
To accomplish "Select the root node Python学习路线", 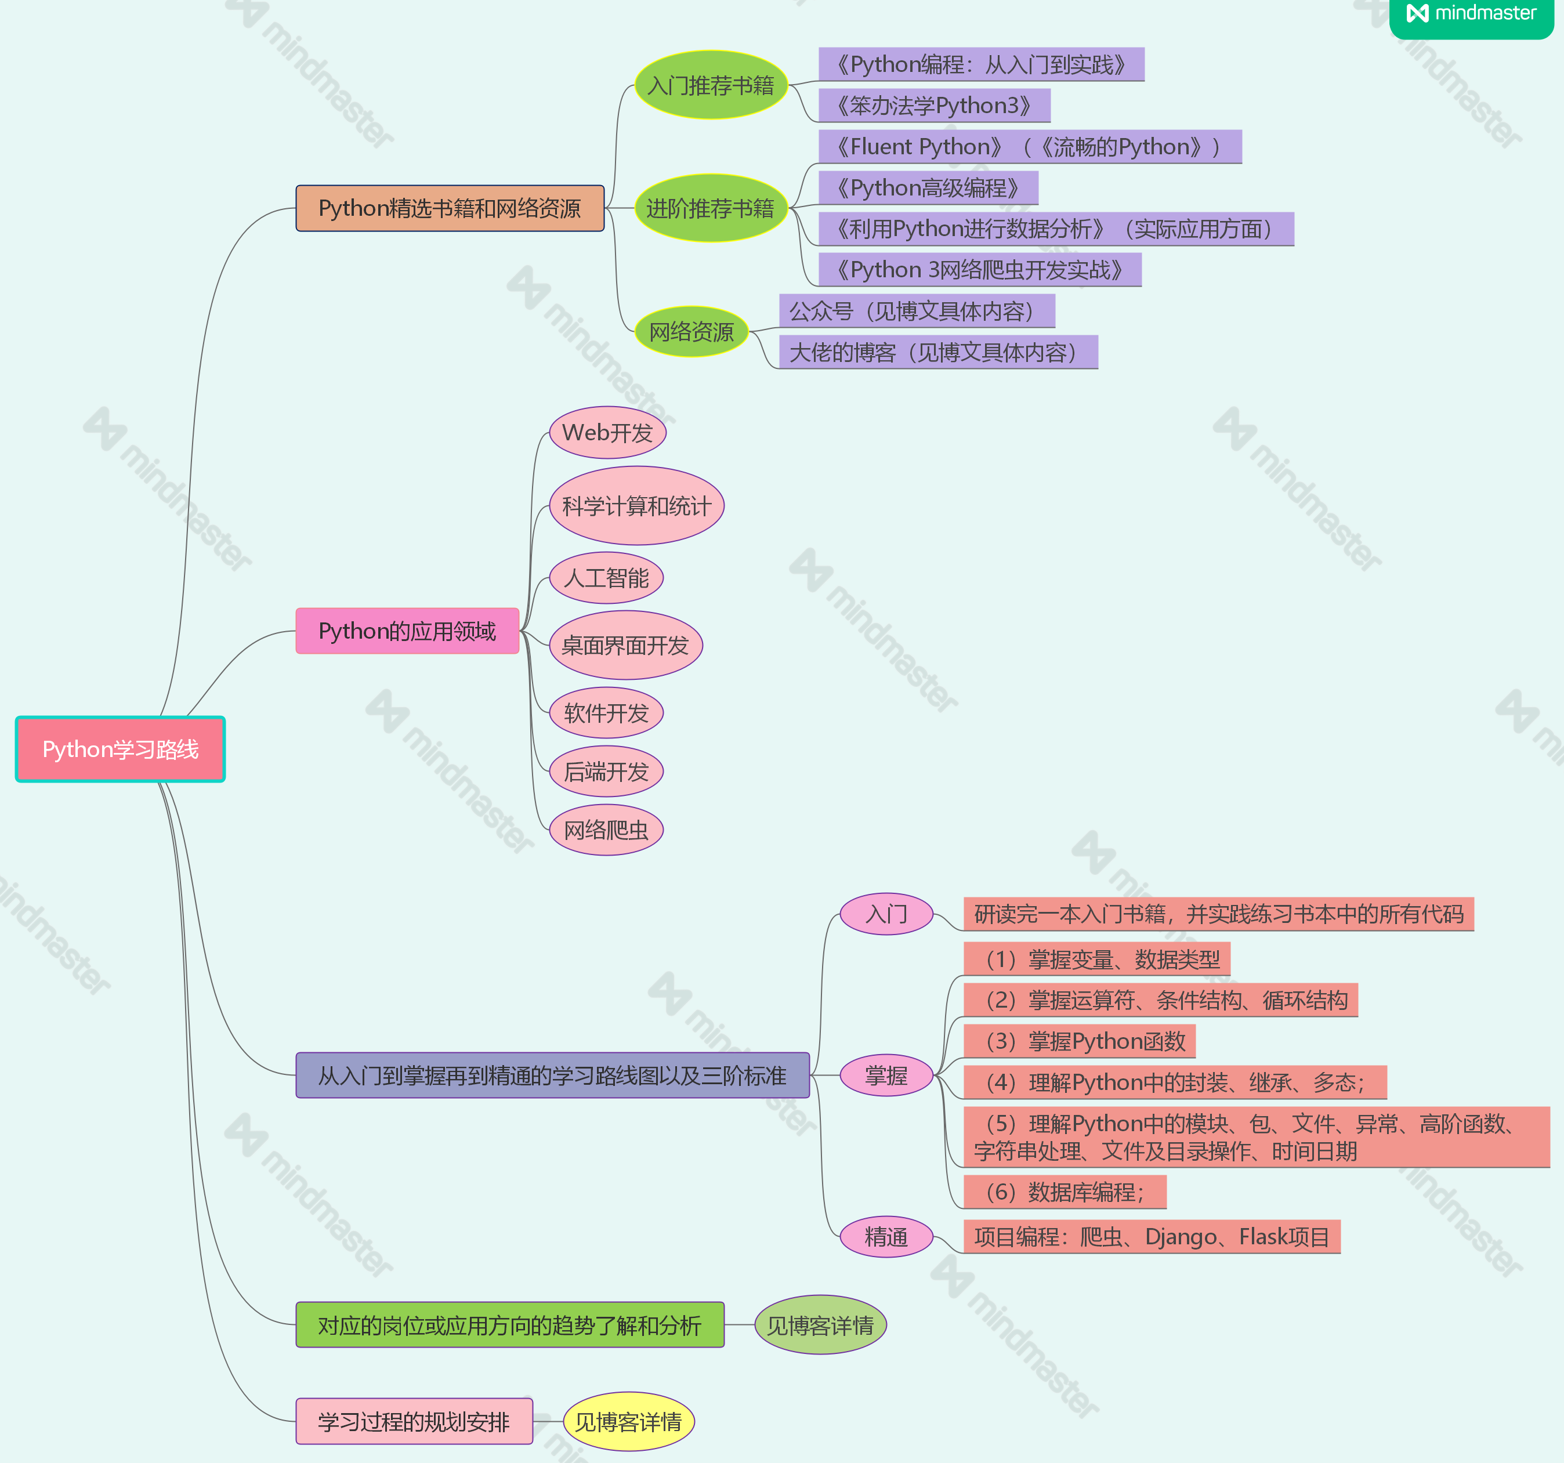I will click(x=120, y=749).
